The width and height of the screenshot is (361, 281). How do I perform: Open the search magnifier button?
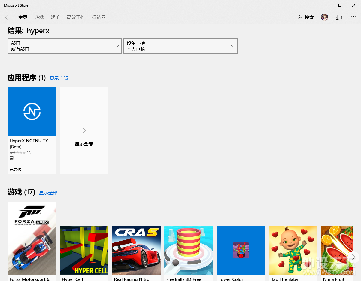click(306, 17)
